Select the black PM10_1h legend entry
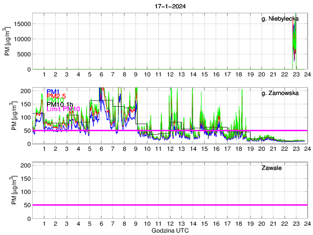The height and width of the screenshot is (235, 313). (61, 104)
